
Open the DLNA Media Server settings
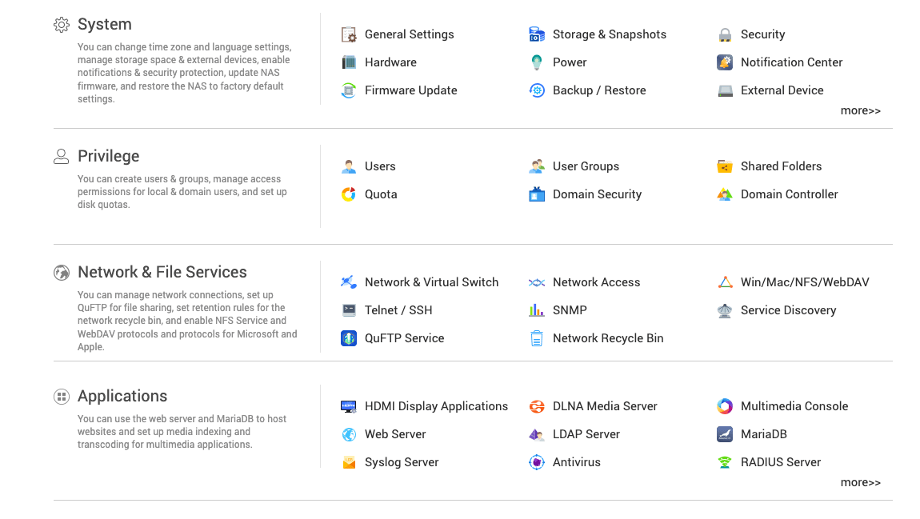[x=596, y=405]
